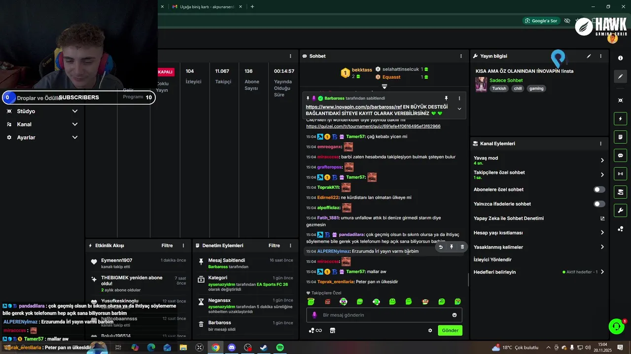Open the Sohbet panel options menu
The width and height of the screenshot is (631, 354).
(x=461, y=56)
